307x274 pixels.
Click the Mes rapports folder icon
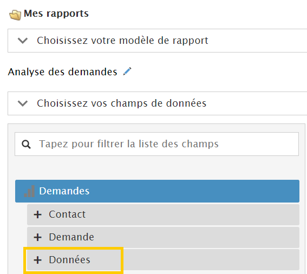pos(15,15)
